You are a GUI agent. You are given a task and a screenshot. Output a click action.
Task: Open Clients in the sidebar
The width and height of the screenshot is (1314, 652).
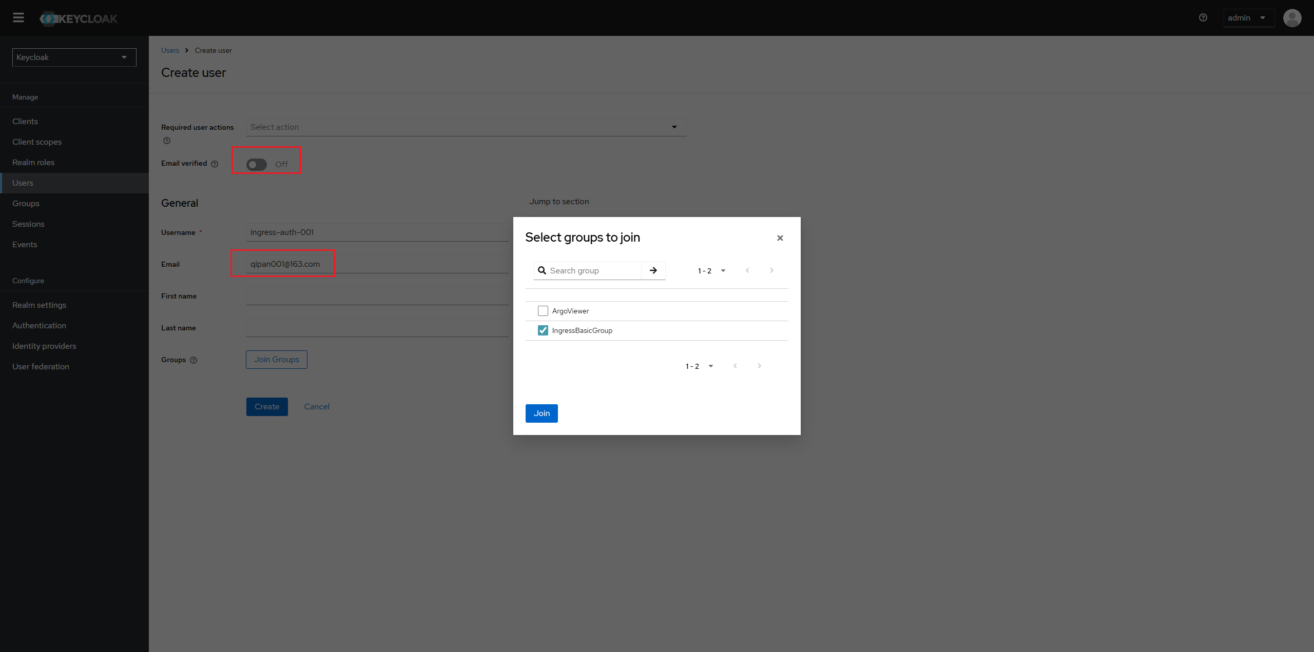[74, 122]
